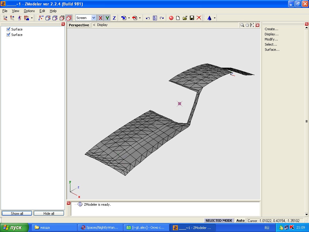Select the Vertices editing level icon

(41, 18)
